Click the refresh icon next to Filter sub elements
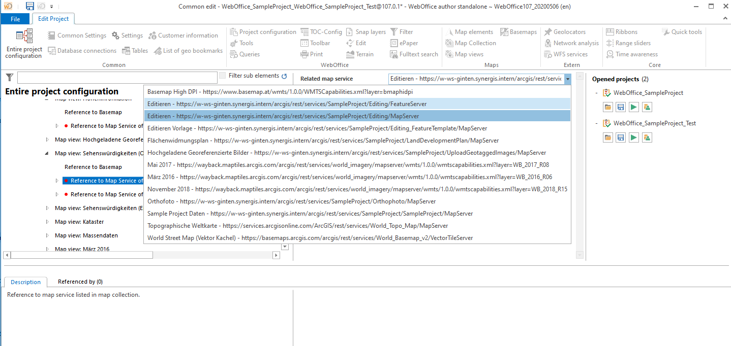The width and height of the screenshot is (731, 346). (x=284, y=75)
